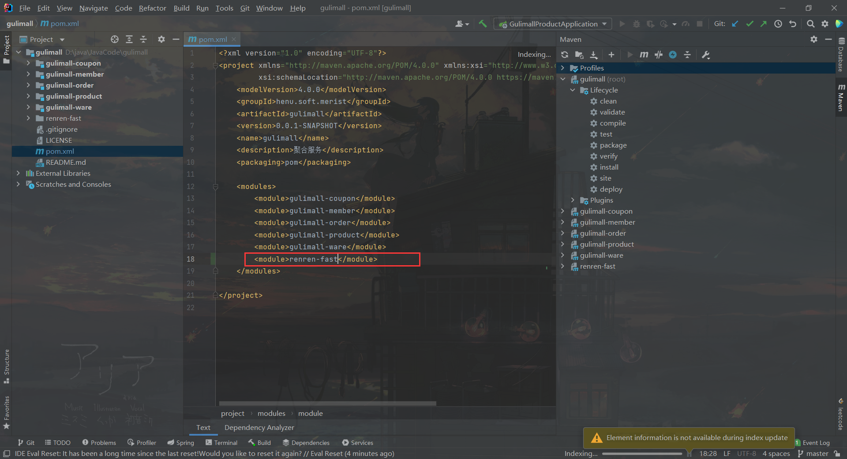
Task: Open the Refactor menu
Action: click(152, 8)
